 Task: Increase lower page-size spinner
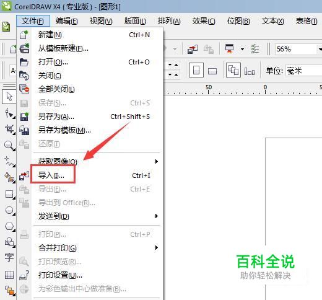[x=176, y=74]
